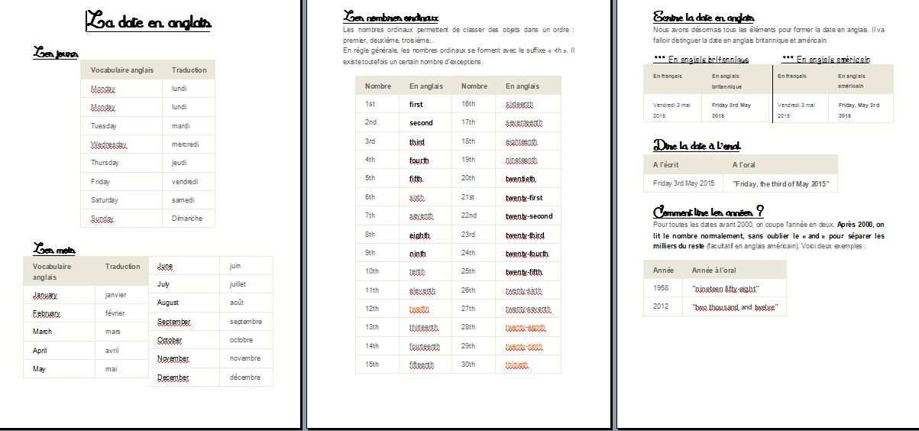Click the word 'eighth' beside 8th
The image size is (919, 431).
[419, 235]
